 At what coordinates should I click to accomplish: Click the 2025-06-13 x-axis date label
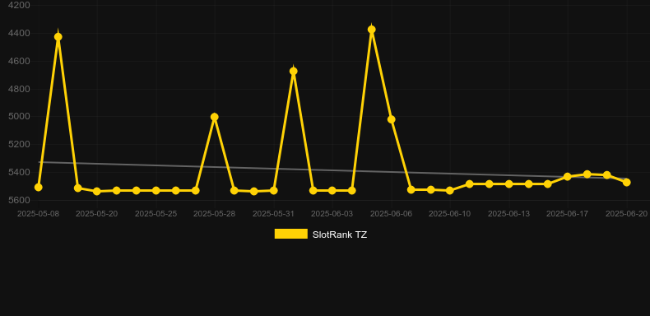[508, 214]
